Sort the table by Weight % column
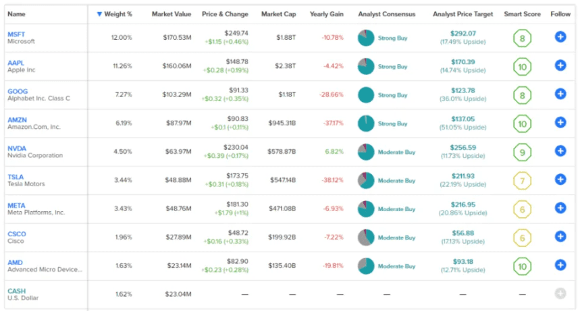The height and width of the screenshot is (311, 578). pyautogui.click(x=114, y=14)
